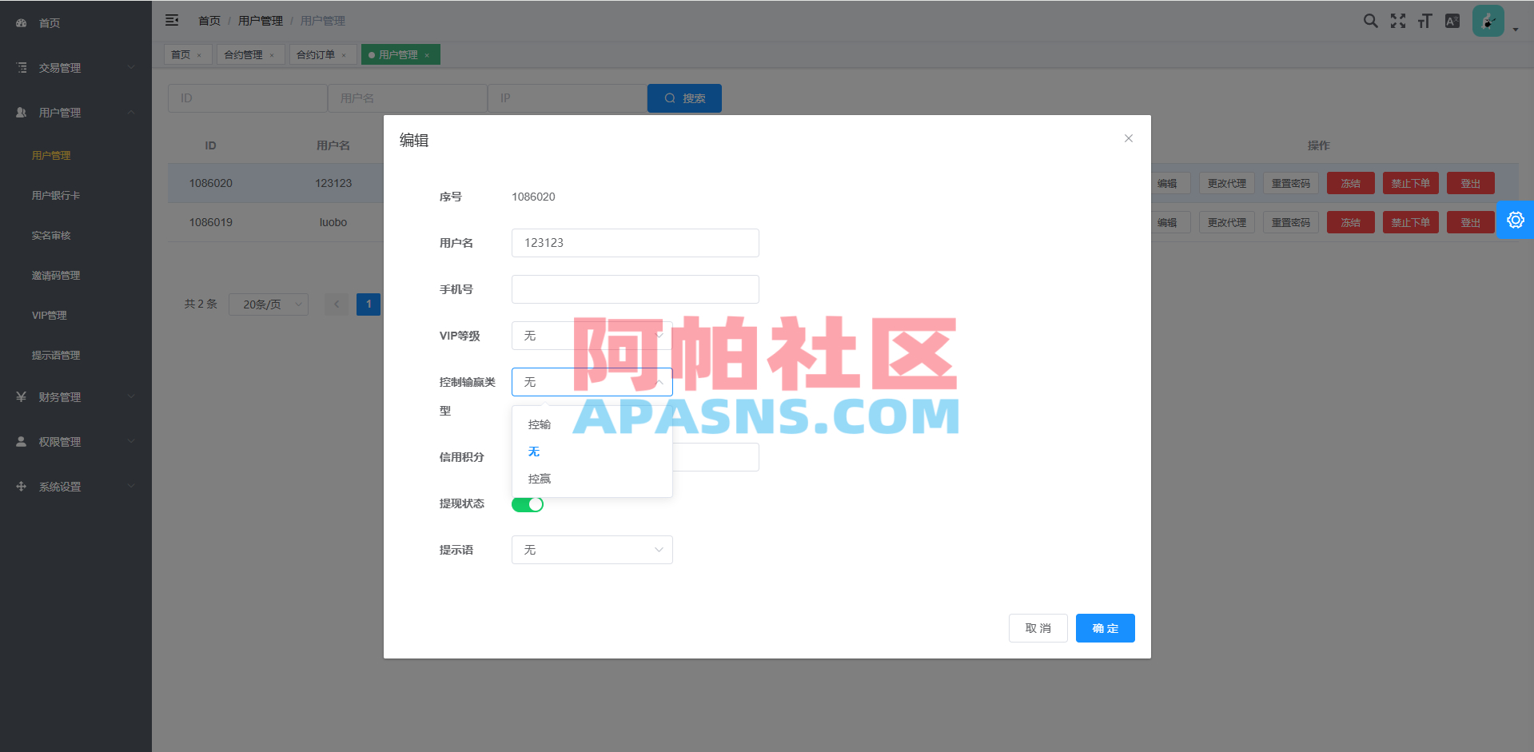
Task: Open the VIP等级 dropdown
Action: (x=592, y=336)
